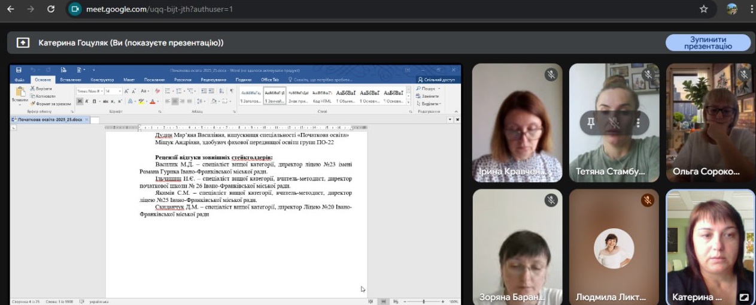The image size is (756, 305).
Task: Click the Save icon in Word's quick access toolbar
Action: (19, 70)
